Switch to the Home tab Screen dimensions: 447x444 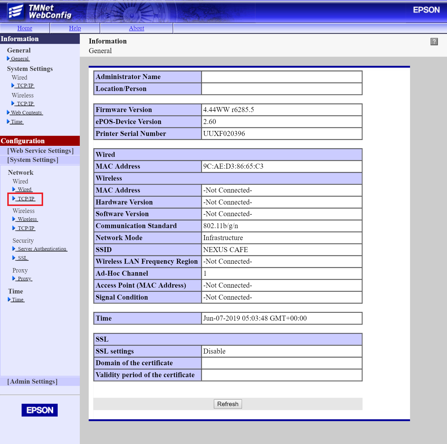(25, 28)
